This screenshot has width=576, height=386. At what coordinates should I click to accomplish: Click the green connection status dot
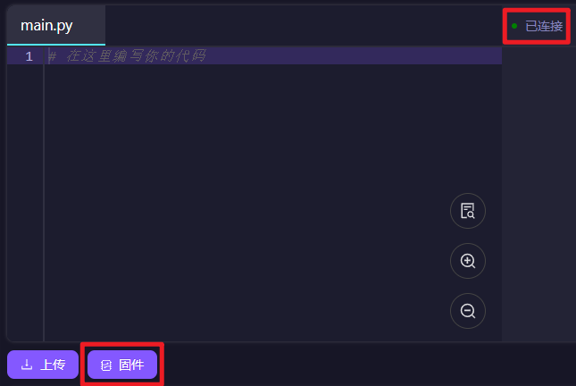coord(514,26)
